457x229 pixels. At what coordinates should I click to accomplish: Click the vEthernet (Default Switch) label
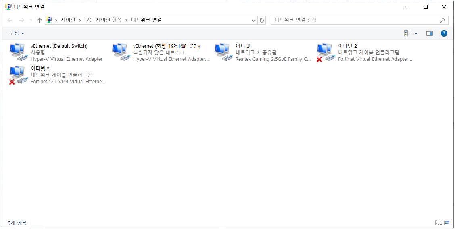(59, 46)
